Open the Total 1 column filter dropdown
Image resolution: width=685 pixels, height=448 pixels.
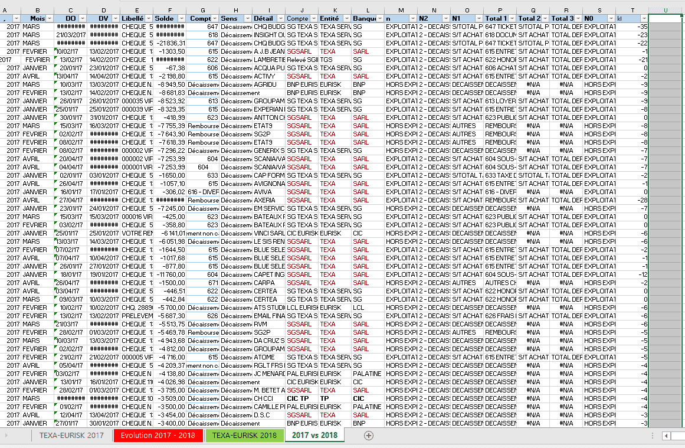pos(512,18)
